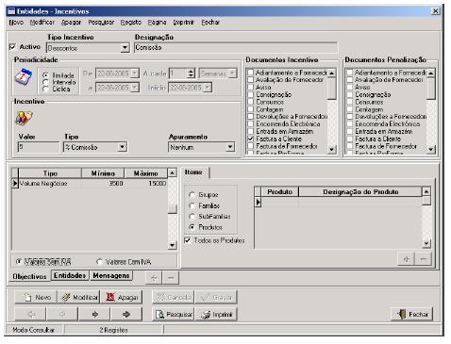Click the Designação text field

point(236,48)
